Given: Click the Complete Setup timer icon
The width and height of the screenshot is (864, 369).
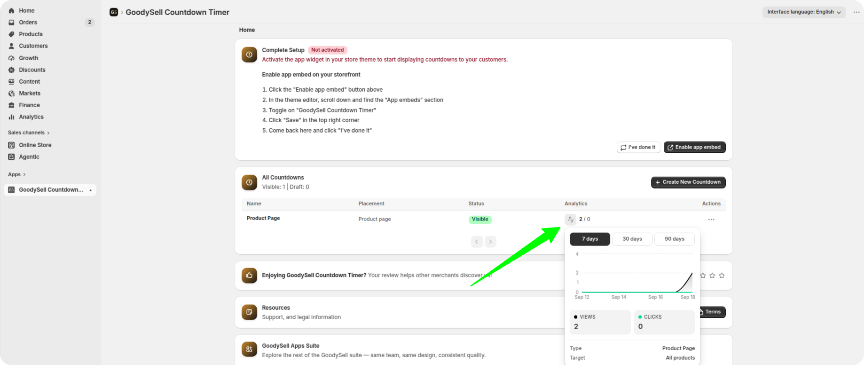Looking at the screenshot, I should (249, 55).
